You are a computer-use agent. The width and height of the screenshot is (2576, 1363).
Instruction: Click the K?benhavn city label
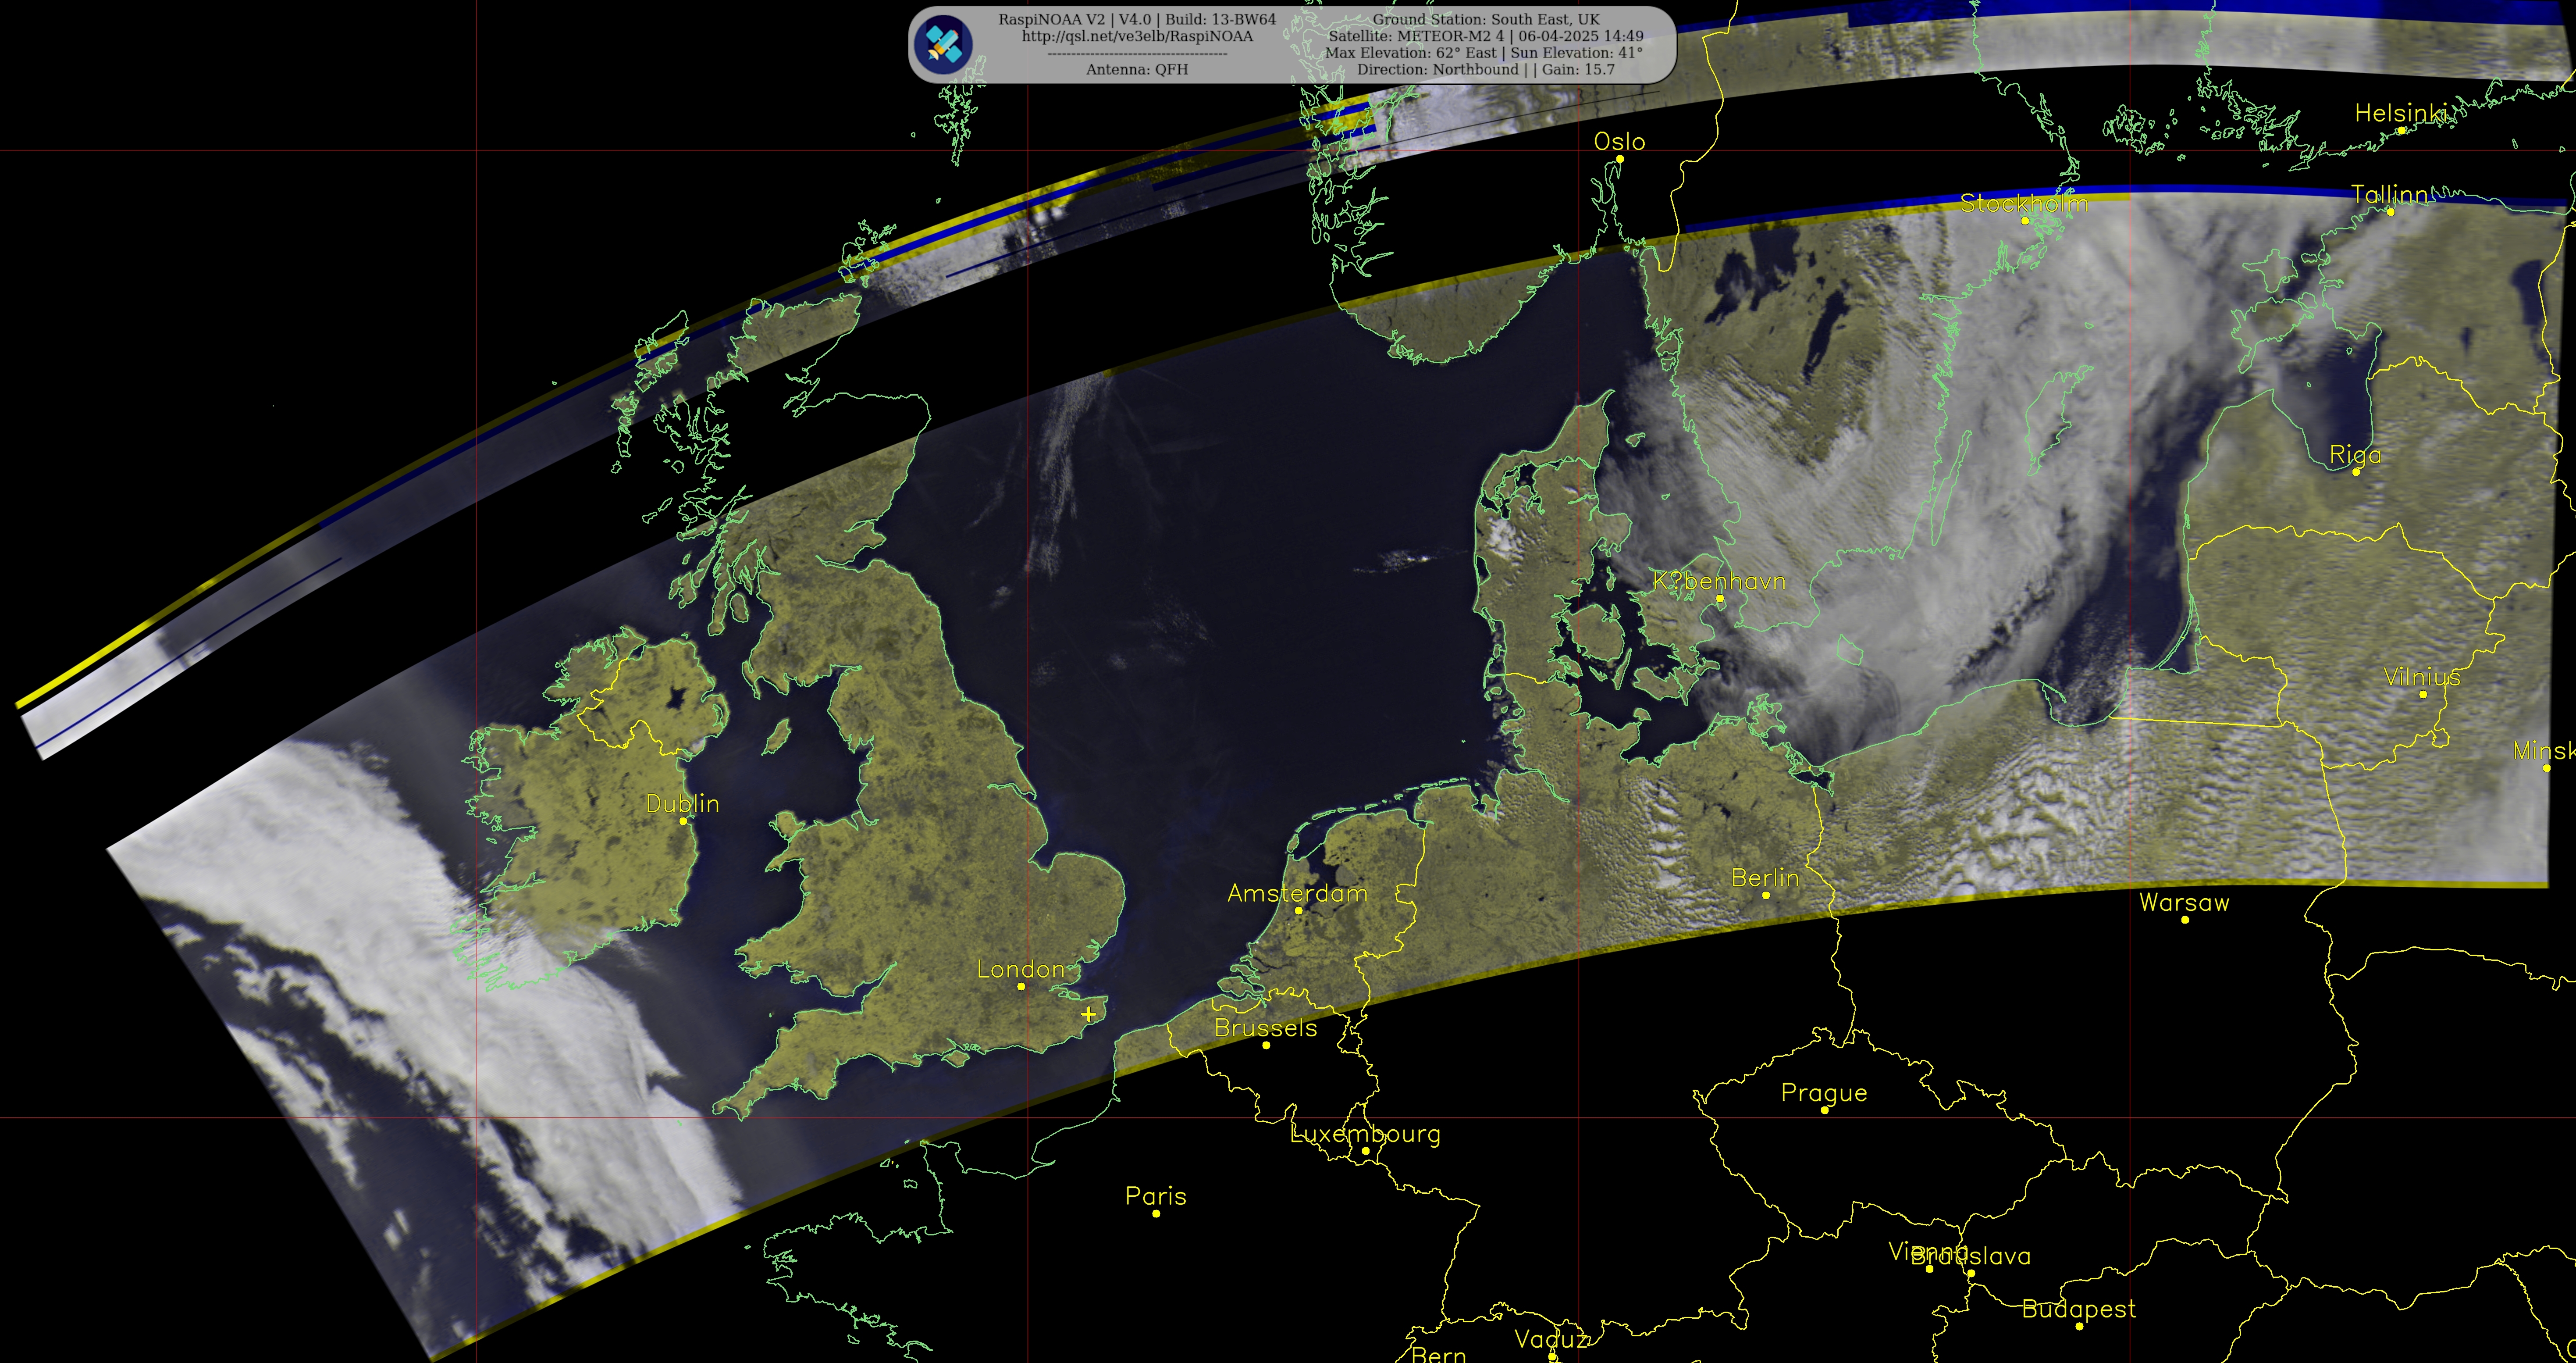click(x=1719, y=582)
